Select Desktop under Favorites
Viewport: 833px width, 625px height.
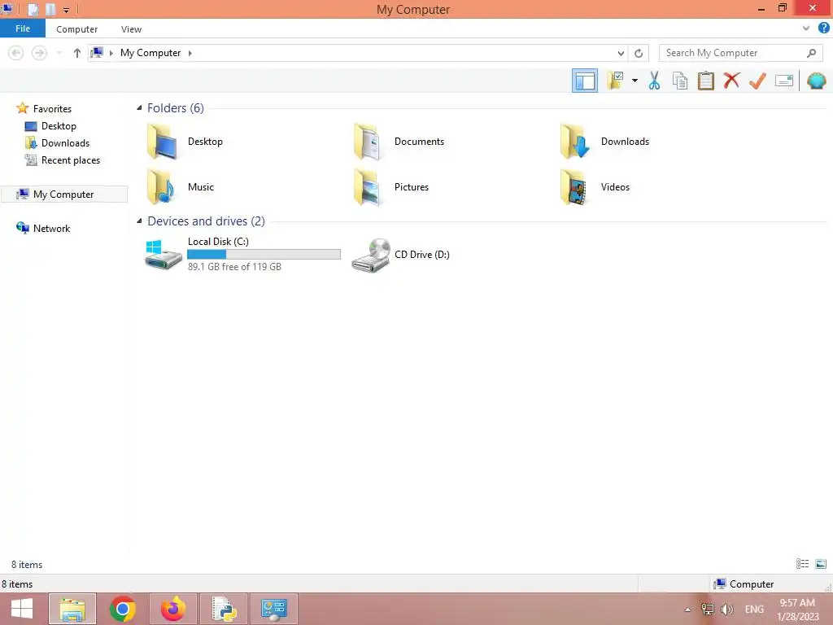59,126
